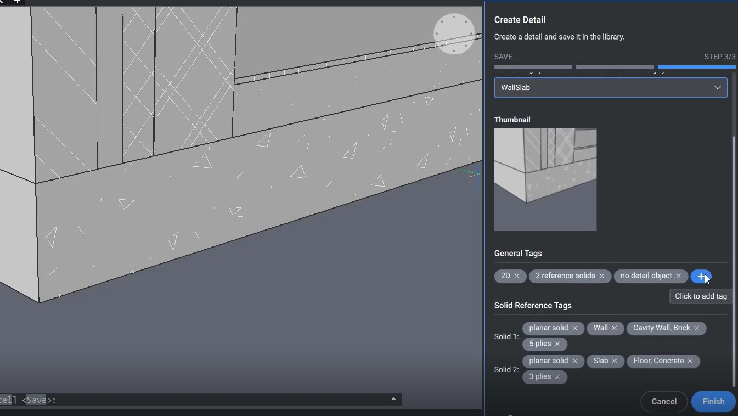Click the 'Create Detail' panel title
The height and width of the screenshot is (416, 738).
coord(520,20)
